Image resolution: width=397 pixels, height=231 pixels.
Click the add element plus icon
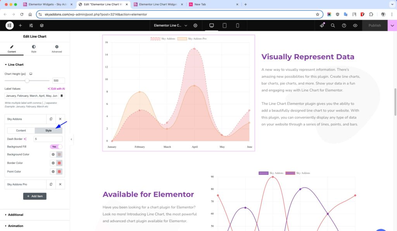(x=20, y=25)
